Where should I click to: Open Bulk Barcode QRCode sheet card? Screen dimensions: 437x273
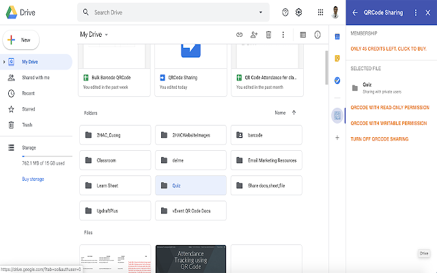[114, 70]
